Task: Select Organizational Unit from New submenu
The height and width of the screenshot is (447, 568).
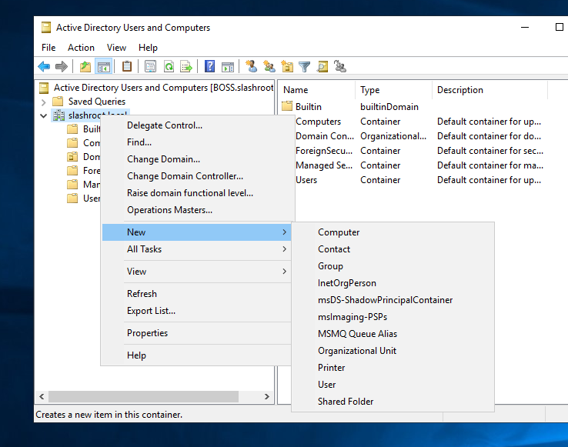Action: click(x=357, y=351)
